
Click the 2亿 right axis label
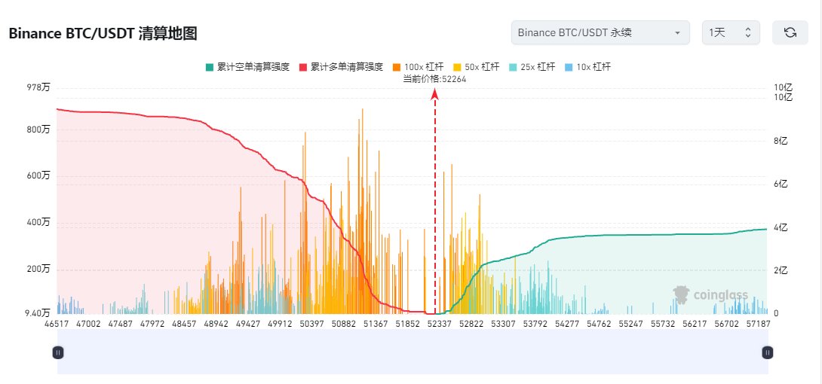(780, 270)
